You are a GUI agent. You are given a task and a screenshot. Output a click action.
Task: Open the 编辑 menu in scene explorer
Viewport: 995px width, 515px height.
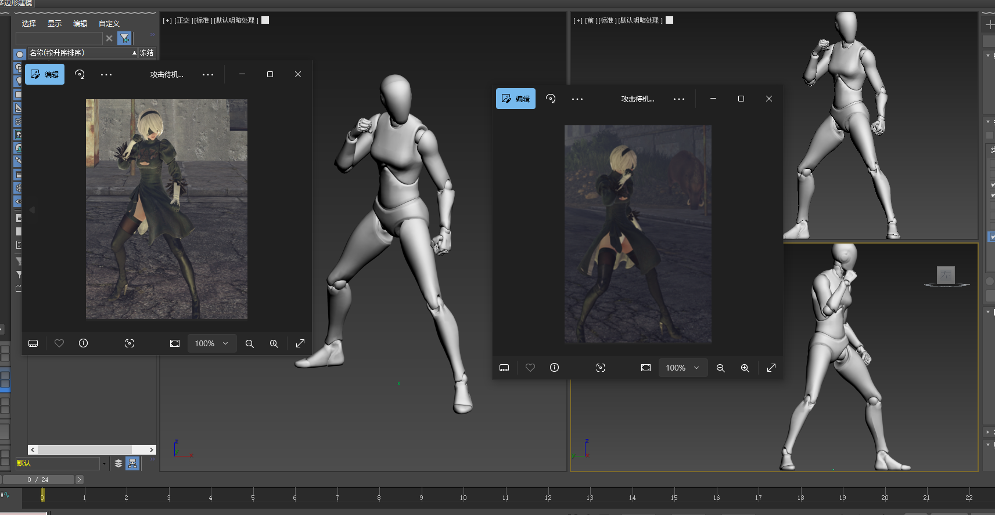(80, 23)
